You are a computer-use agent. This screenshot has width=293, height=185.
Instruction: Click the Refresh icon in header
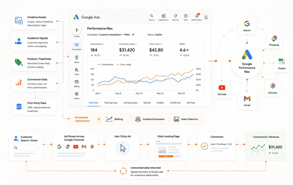pyautogui.click(x=175, y=16)
